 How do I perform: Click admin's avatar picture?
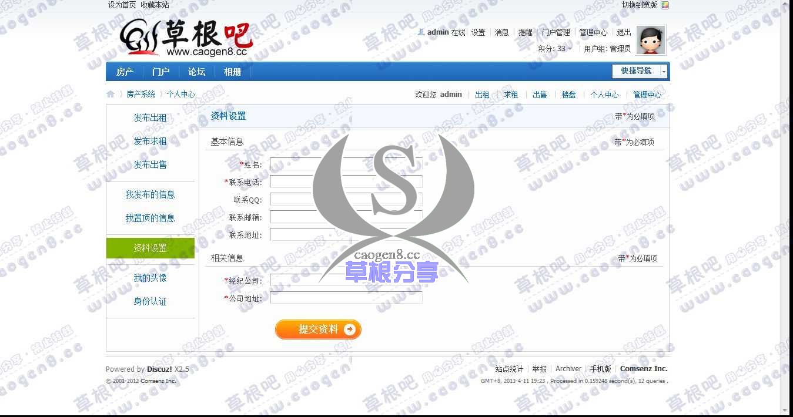[x=651, y=40]
